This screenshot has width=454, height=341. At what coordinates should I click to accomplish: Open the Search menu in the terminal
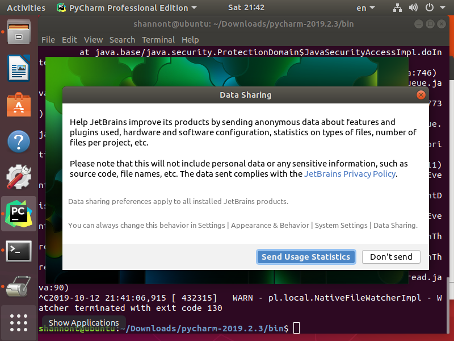coord(121,40)
